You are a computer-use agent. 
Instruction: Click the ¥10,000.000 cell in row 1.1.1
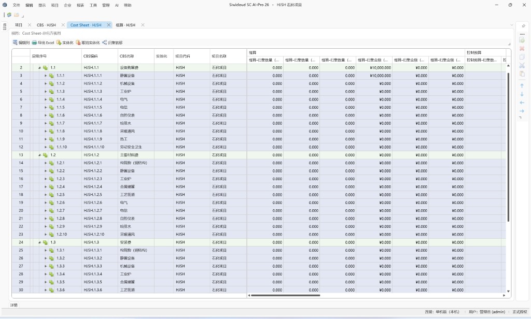[374, 76]
